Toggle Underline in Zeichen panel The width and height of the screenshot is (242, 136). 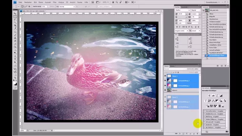[196, 27]
